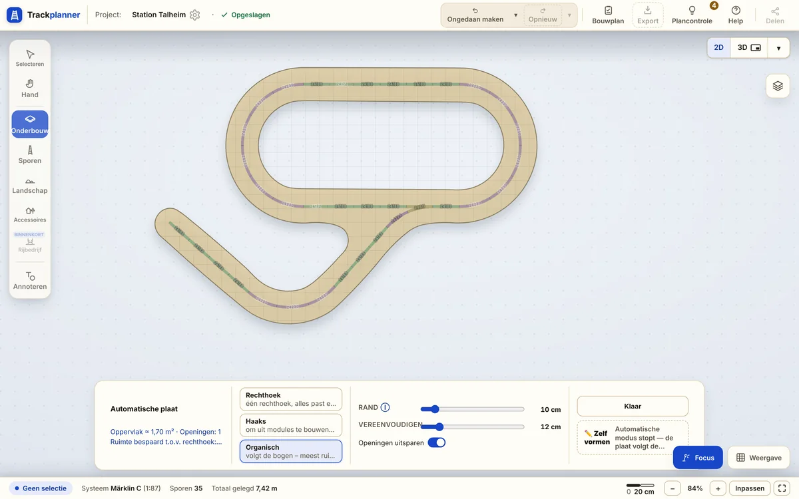
Task: Zoom in with the plus button
Action: click(718, 488)
